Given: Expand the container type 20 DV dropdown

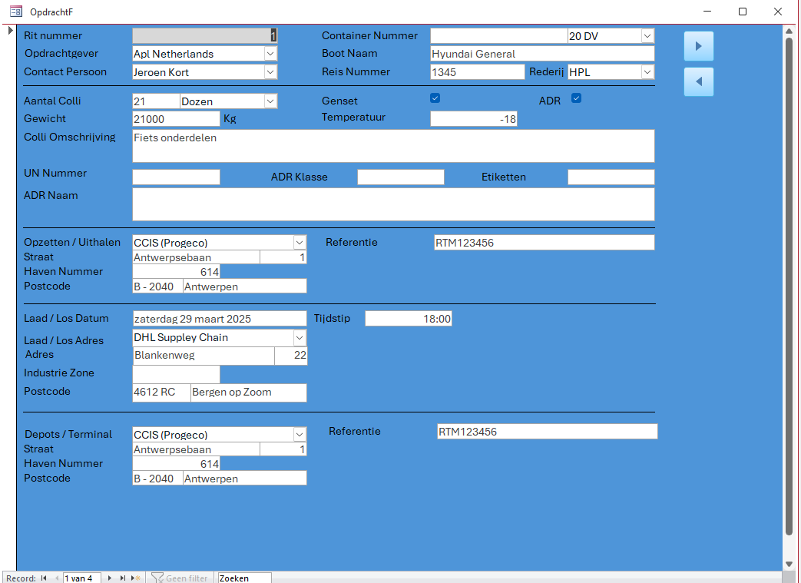Looking at the screenshot, I should [x=647, y=35].
